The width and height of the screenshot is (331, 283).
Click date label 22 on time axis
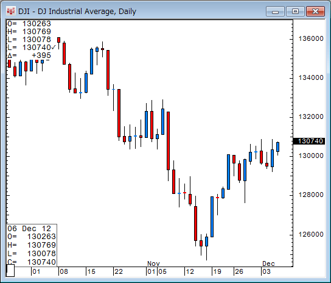(119, 271)
